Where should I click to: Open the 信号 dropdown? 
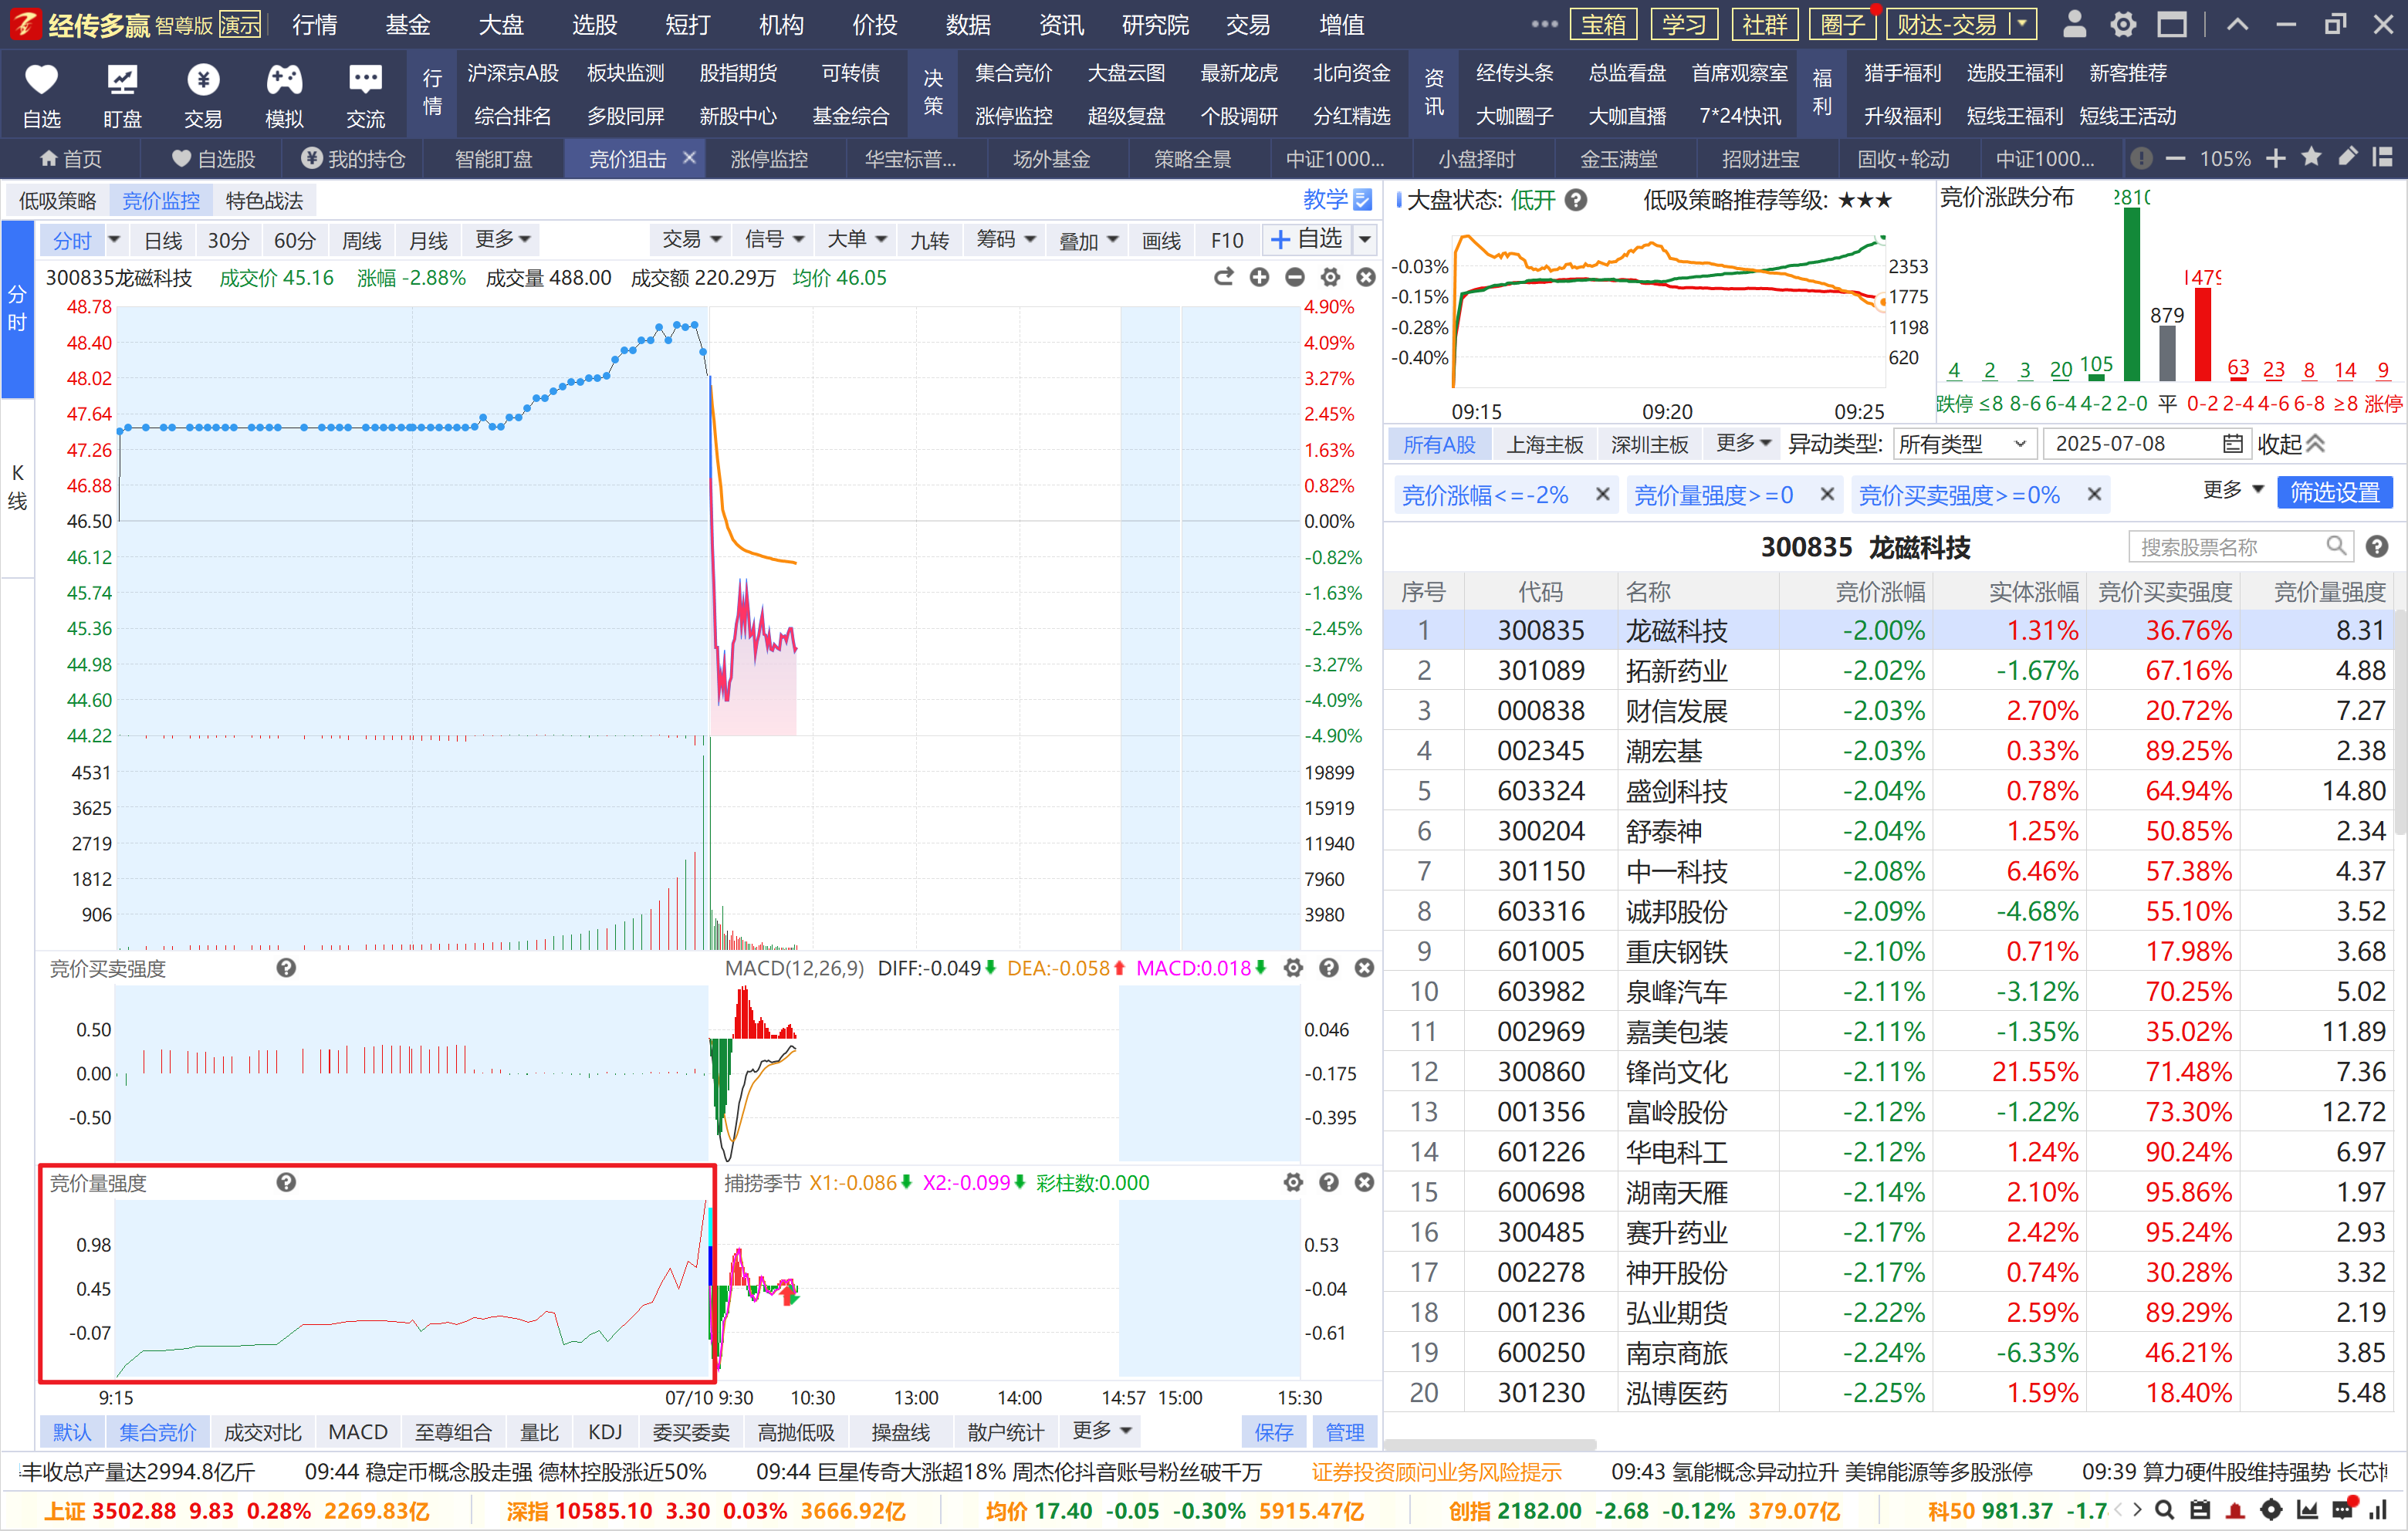coord(774,239)
